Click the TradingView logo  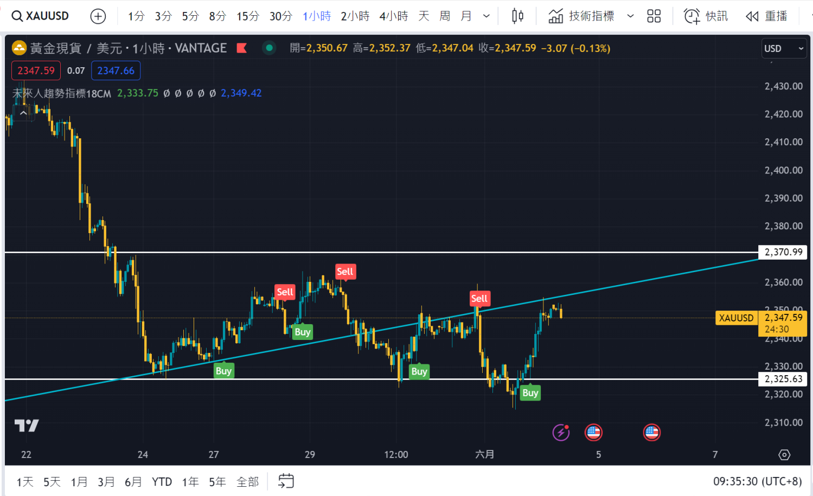pyautogui.click(x=27, y=426)
